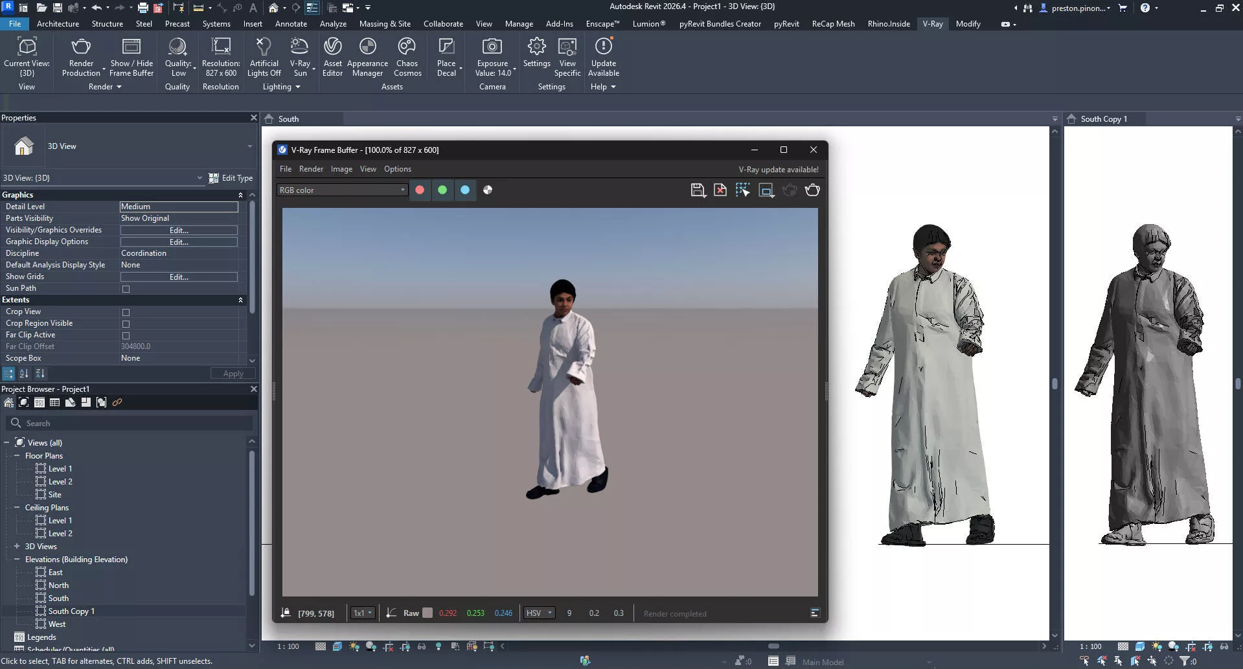The width and height of the screenshot is (1243, 669).
Task: Clear image in Frame Buffer toolbar
Action: pyautogui.click(x=720, y=190)
